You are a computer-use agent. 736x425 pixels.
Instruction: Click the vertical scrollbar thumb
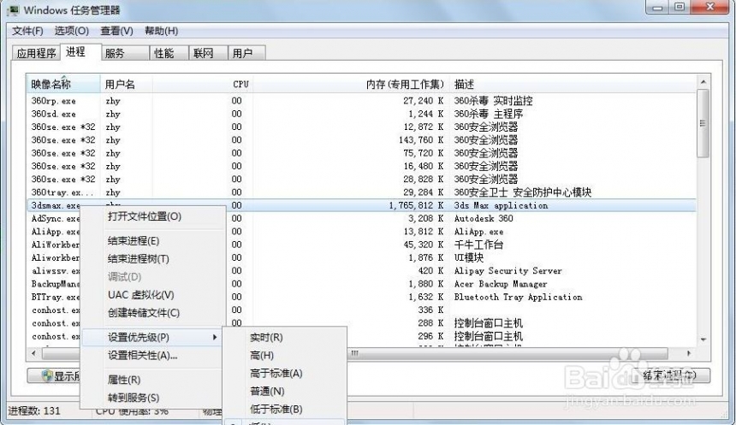pyautogui.click(x=703, y=123)
